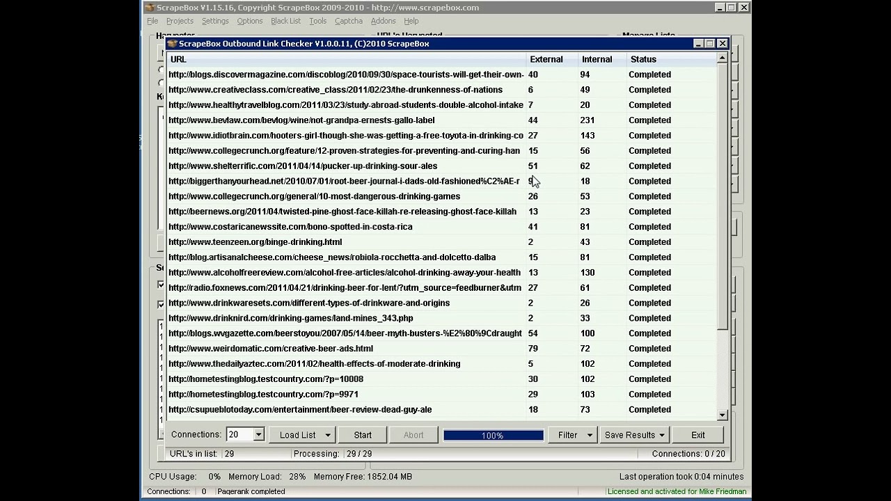
Task: Open the Captcha menu
Action: [x=349, y=21]
